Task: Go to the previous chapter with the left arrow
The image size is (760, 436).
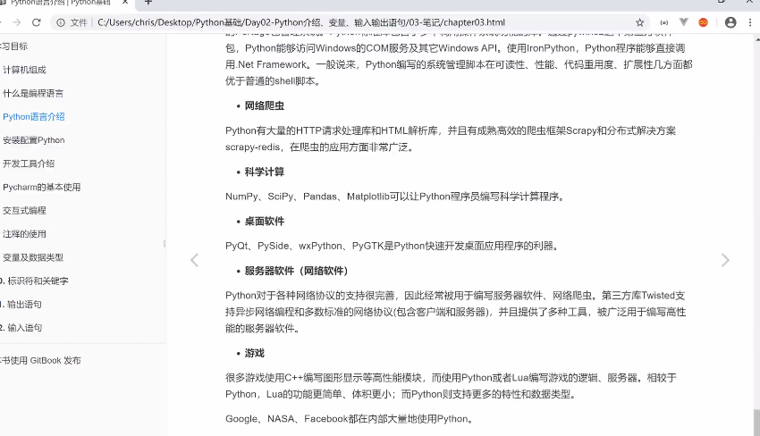Action: pyautogui.click(x=194, y=260)
